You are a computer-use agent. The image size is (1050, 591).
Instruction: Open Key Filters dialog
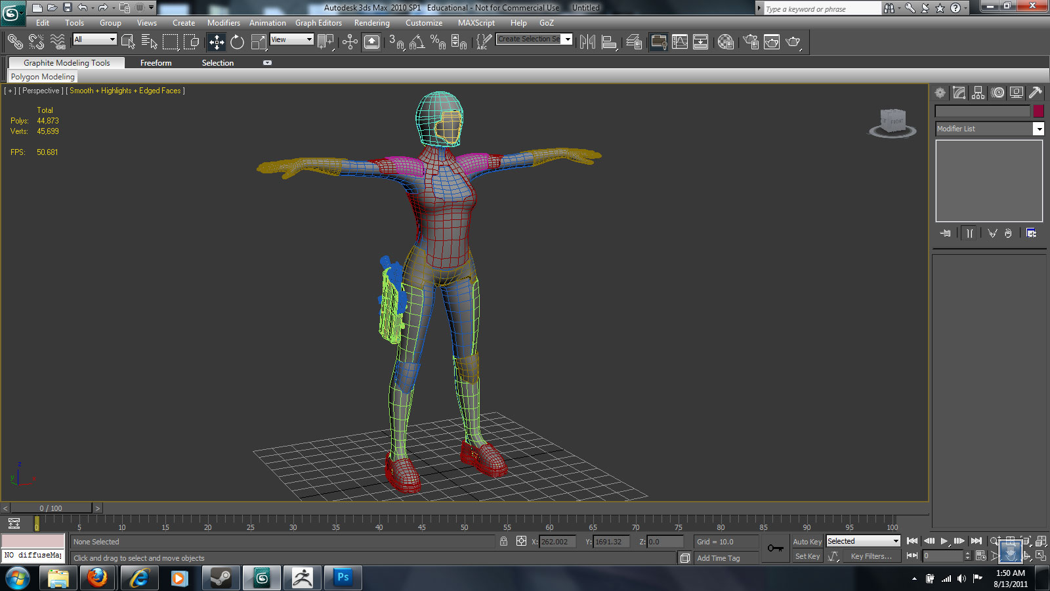pos(871,556)
